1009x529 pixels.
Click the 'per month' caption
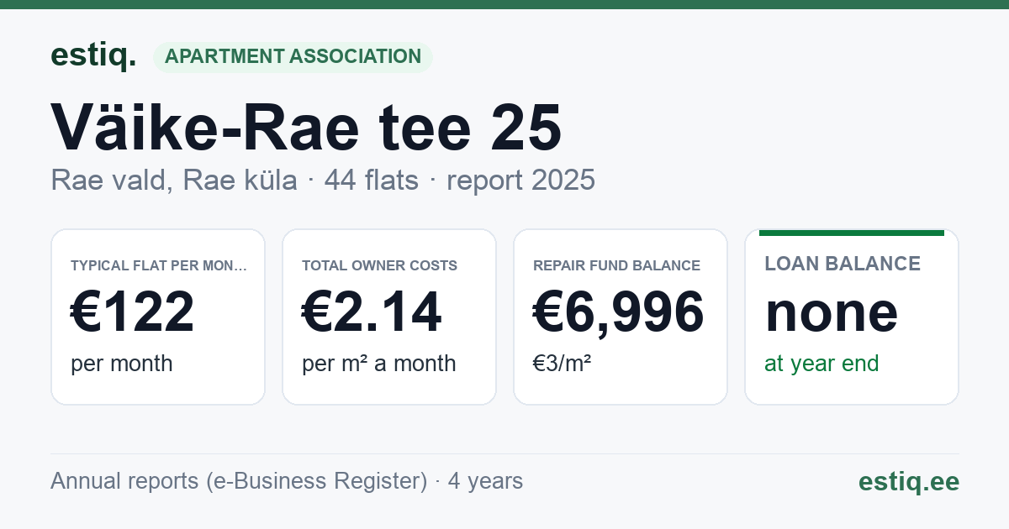[x=122, y=364]
